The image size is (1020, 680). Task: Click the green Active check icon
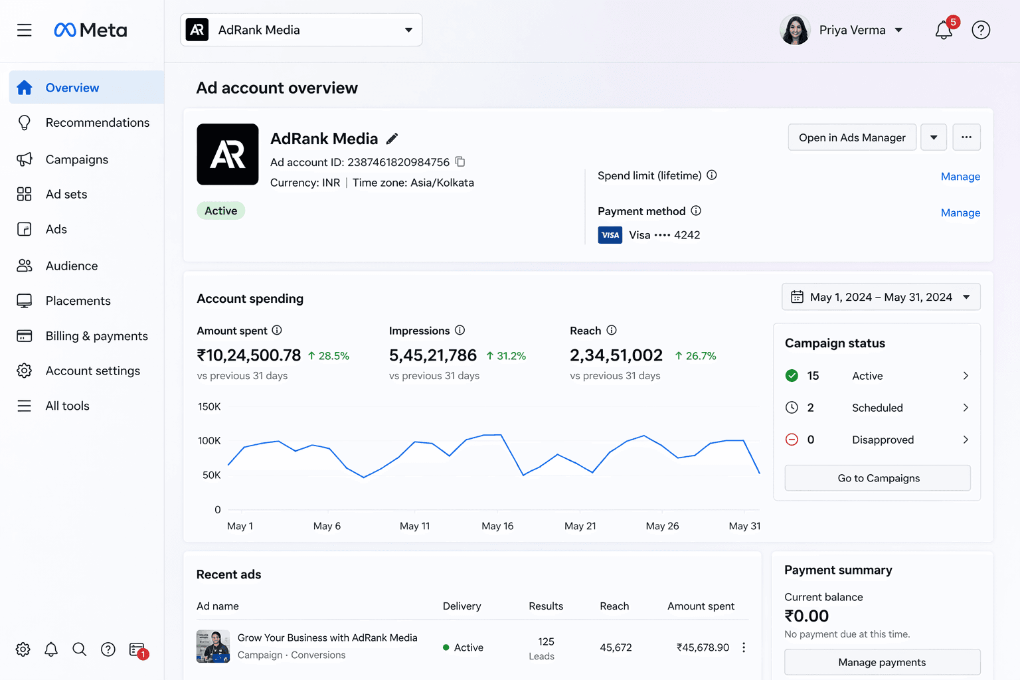coord(792,376)
